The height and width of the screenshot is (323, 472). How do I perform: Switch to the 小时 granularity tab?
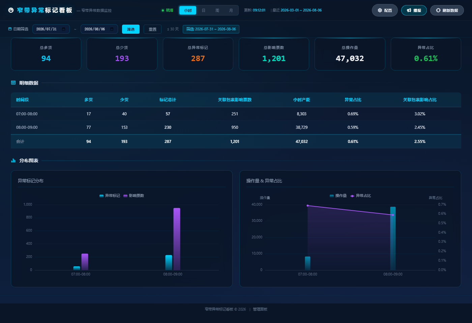click(x=188, y=10)
